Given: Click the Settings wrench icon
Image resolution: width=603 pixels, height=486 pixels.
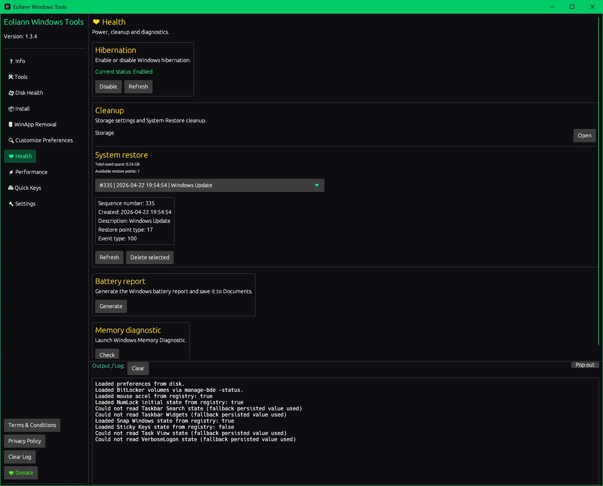Looking at the screenshot, I should pyautogui.click(x=11, y=204).
